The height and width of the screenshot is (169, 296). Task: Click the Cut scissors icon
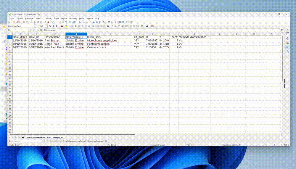pyautogui.click(x=35, y=22)
